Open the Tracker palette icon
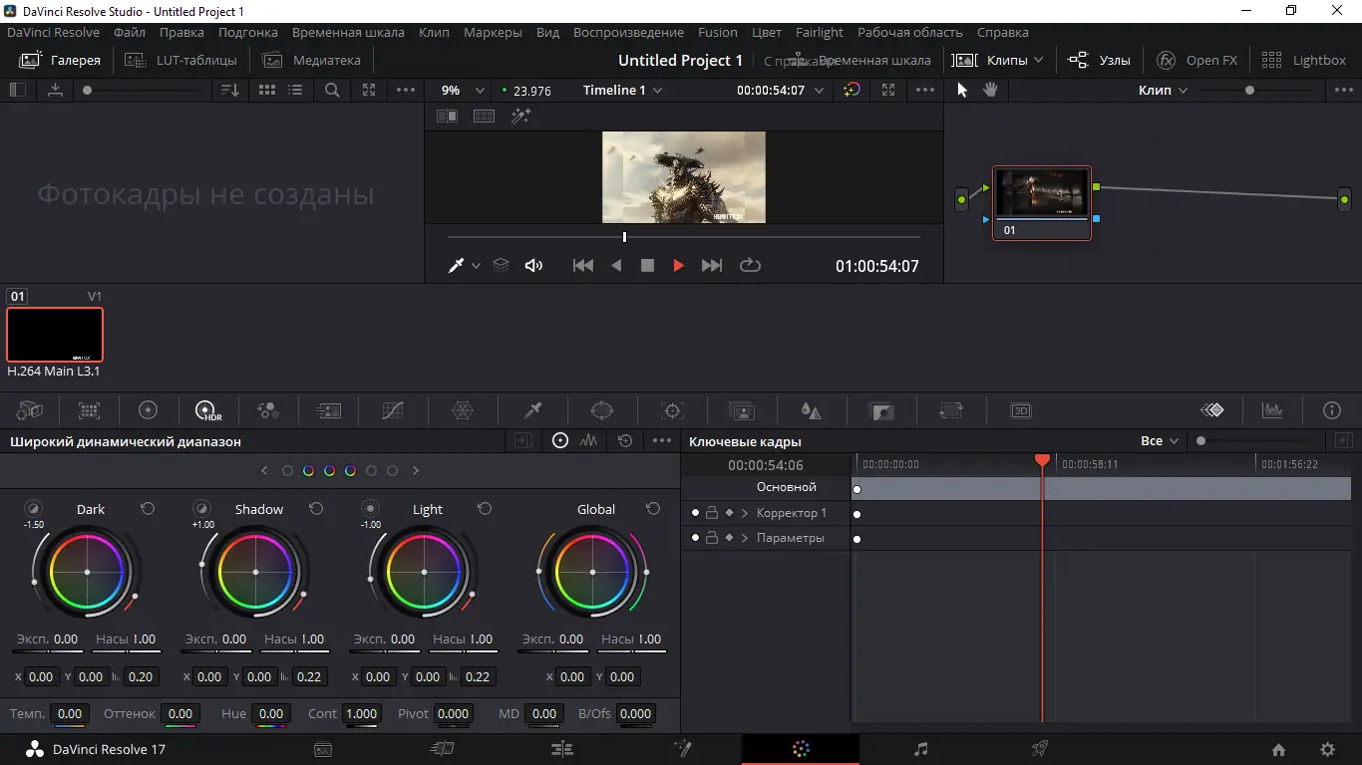Screen dimensions: 1362x765 [x=672, y=410]
